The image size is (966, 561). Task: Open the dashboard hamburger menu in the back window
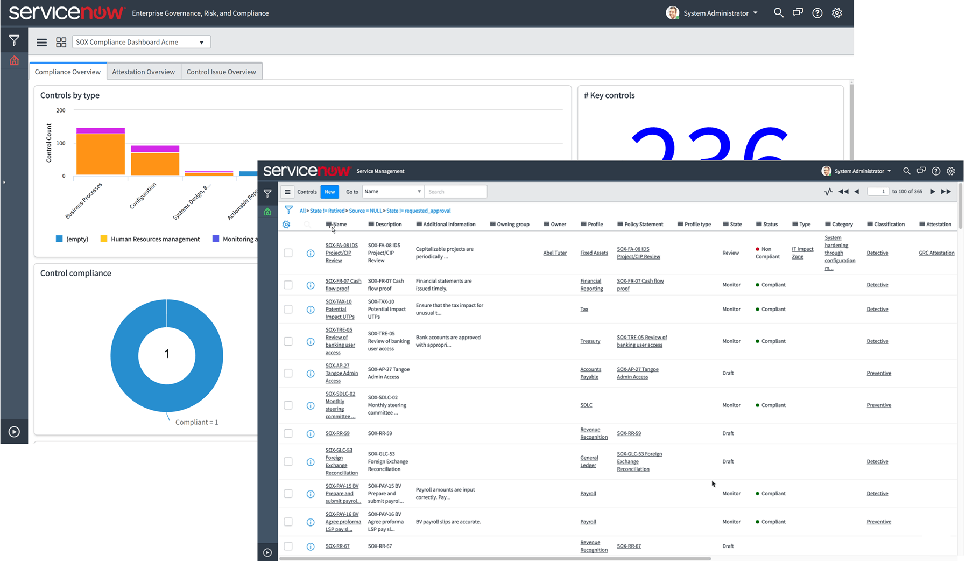tap(41, 42)
